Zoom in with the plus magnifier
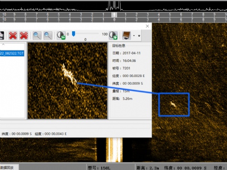 coord(37,35)
